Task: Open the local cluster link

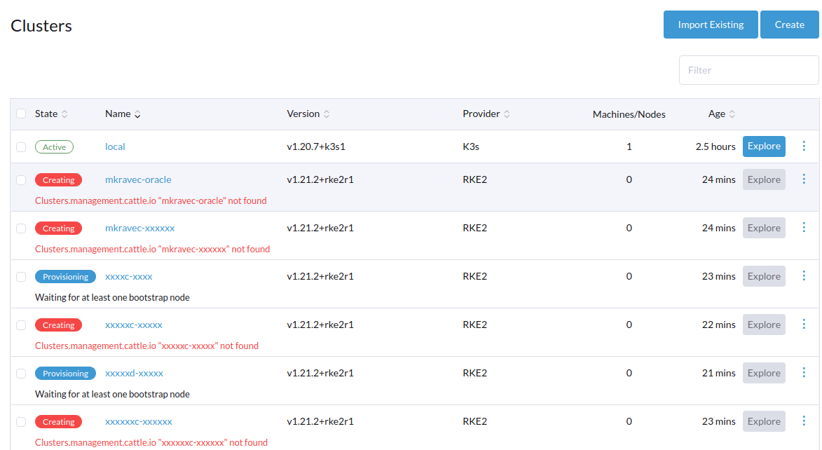Action: [115, 146]
